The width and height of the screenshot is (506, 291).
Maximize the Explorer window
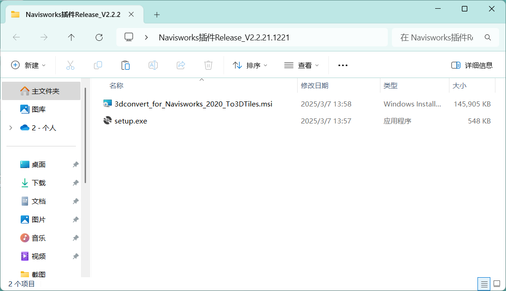coord(465,9)
